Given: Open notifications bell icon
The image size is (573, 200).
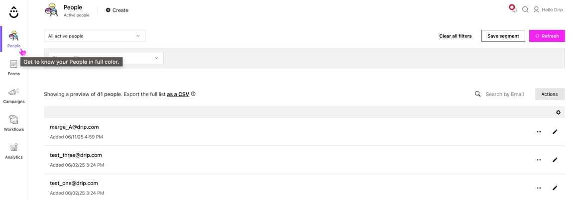Looking at the screenshot, I should [513, 9].
